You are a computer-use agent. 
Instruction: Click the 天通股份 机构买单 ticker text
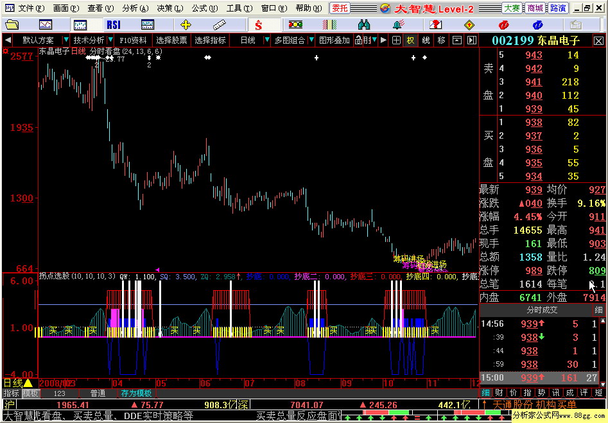tap(534, 405)
